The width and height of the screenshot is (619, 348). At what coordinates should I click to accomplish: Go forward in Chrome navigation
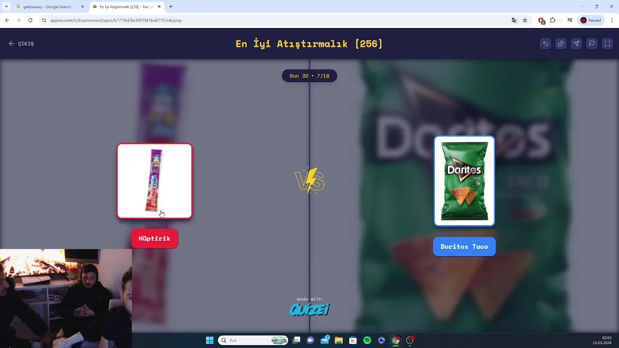pos(18,20)
